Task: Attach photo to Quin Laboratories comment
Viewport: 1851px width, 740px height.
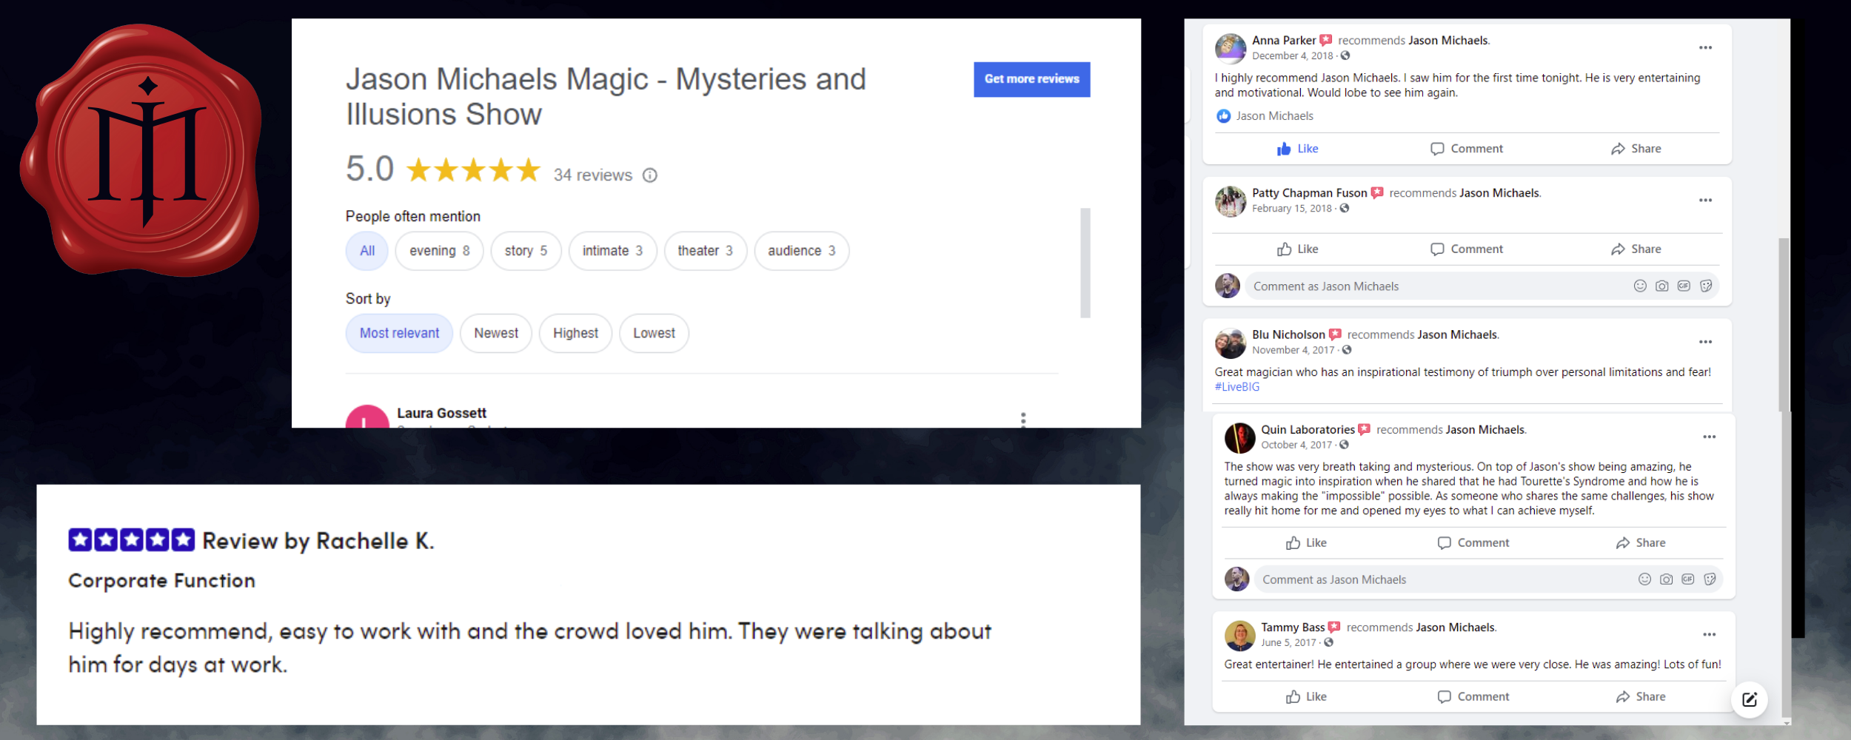Action: click(x=1666, y=579)
